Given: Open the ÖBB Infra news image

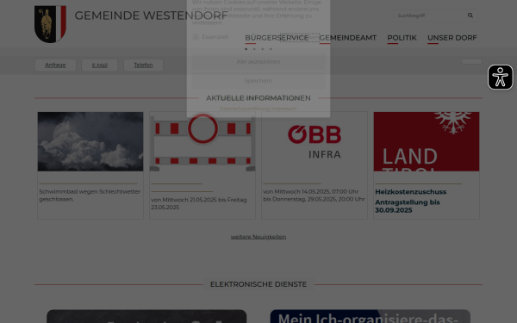Looking at the screenshot, I should click(x=315, y=141).
